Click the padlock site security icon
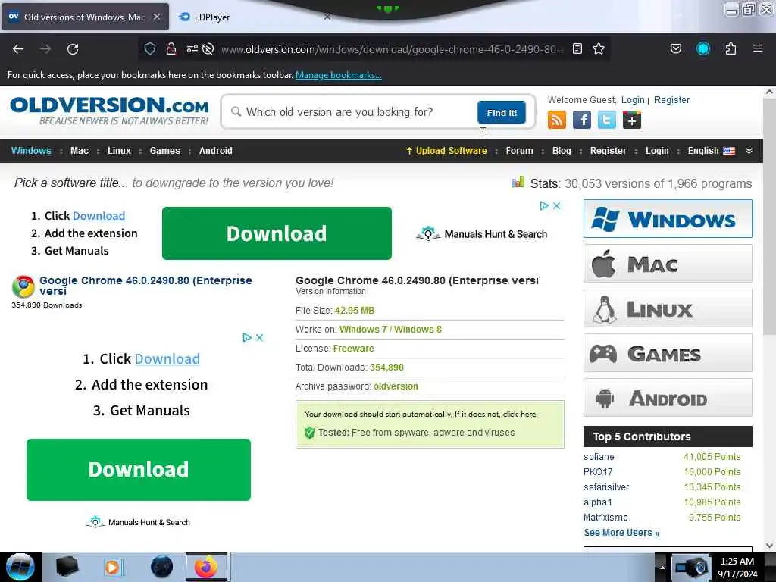This screenshot has width=776, height=582. [x=171, y=48]
